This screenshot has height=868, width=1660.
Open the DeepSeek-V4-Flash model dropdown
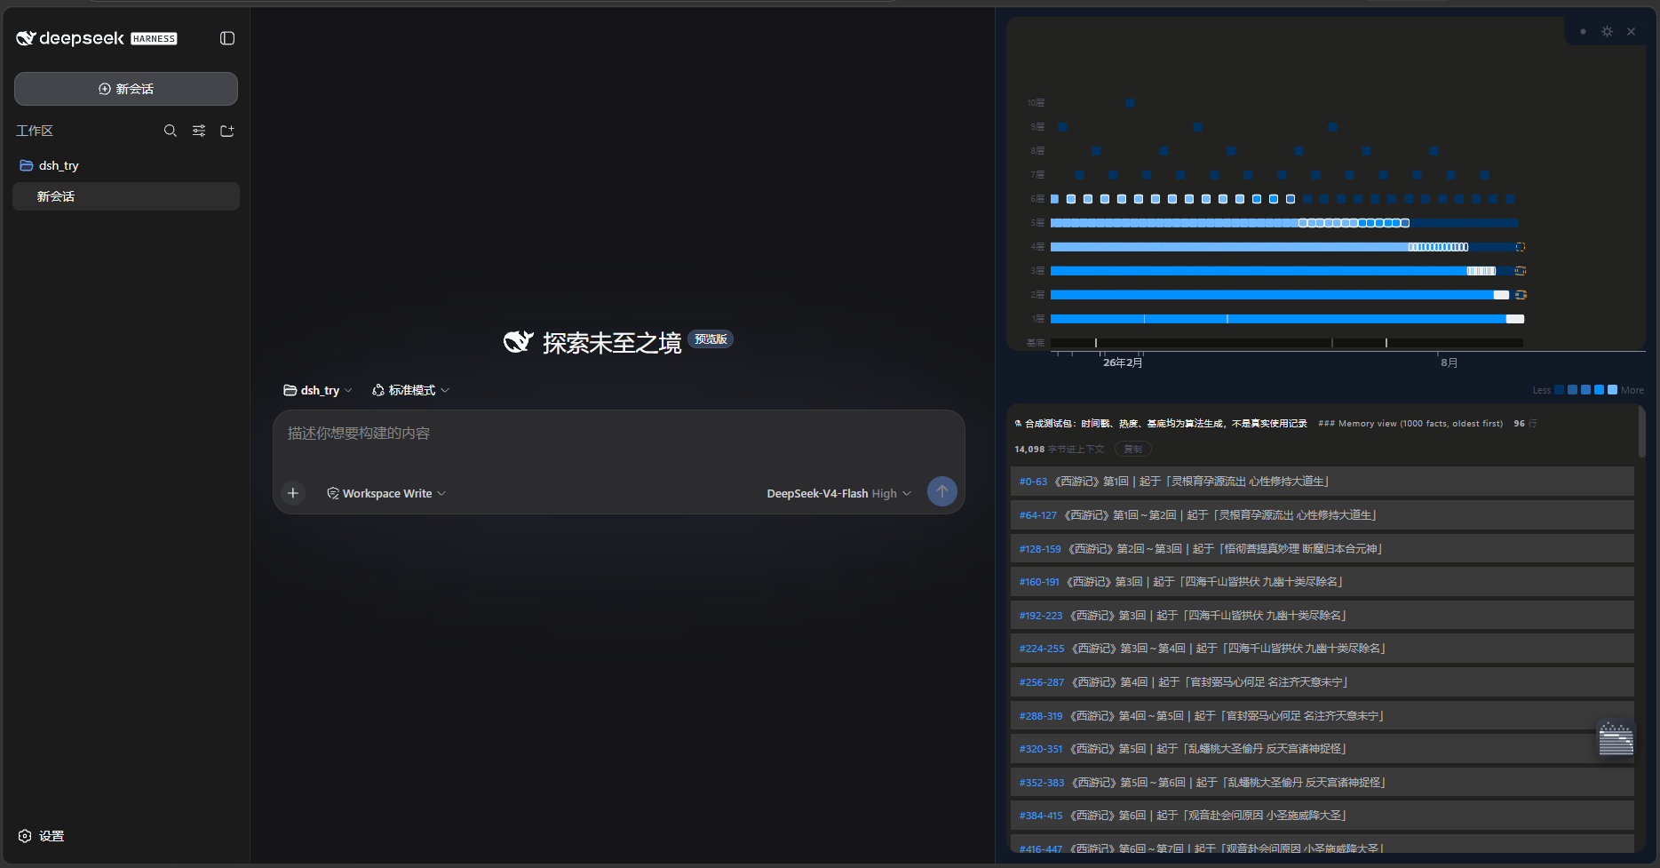point(839,493)
